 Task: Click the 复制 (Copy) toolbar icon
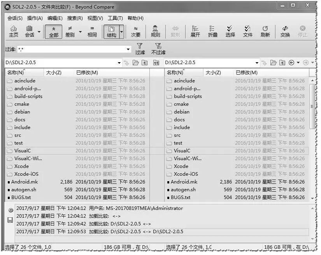[x=175, y=31]
